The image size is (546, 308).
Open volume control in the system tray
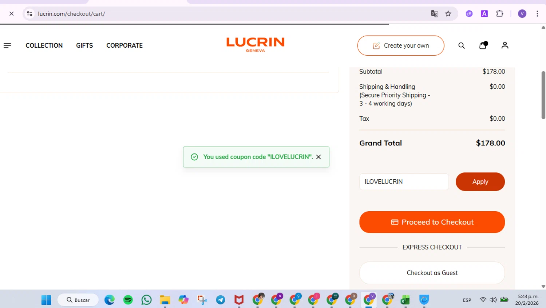(x=493, y=300)
